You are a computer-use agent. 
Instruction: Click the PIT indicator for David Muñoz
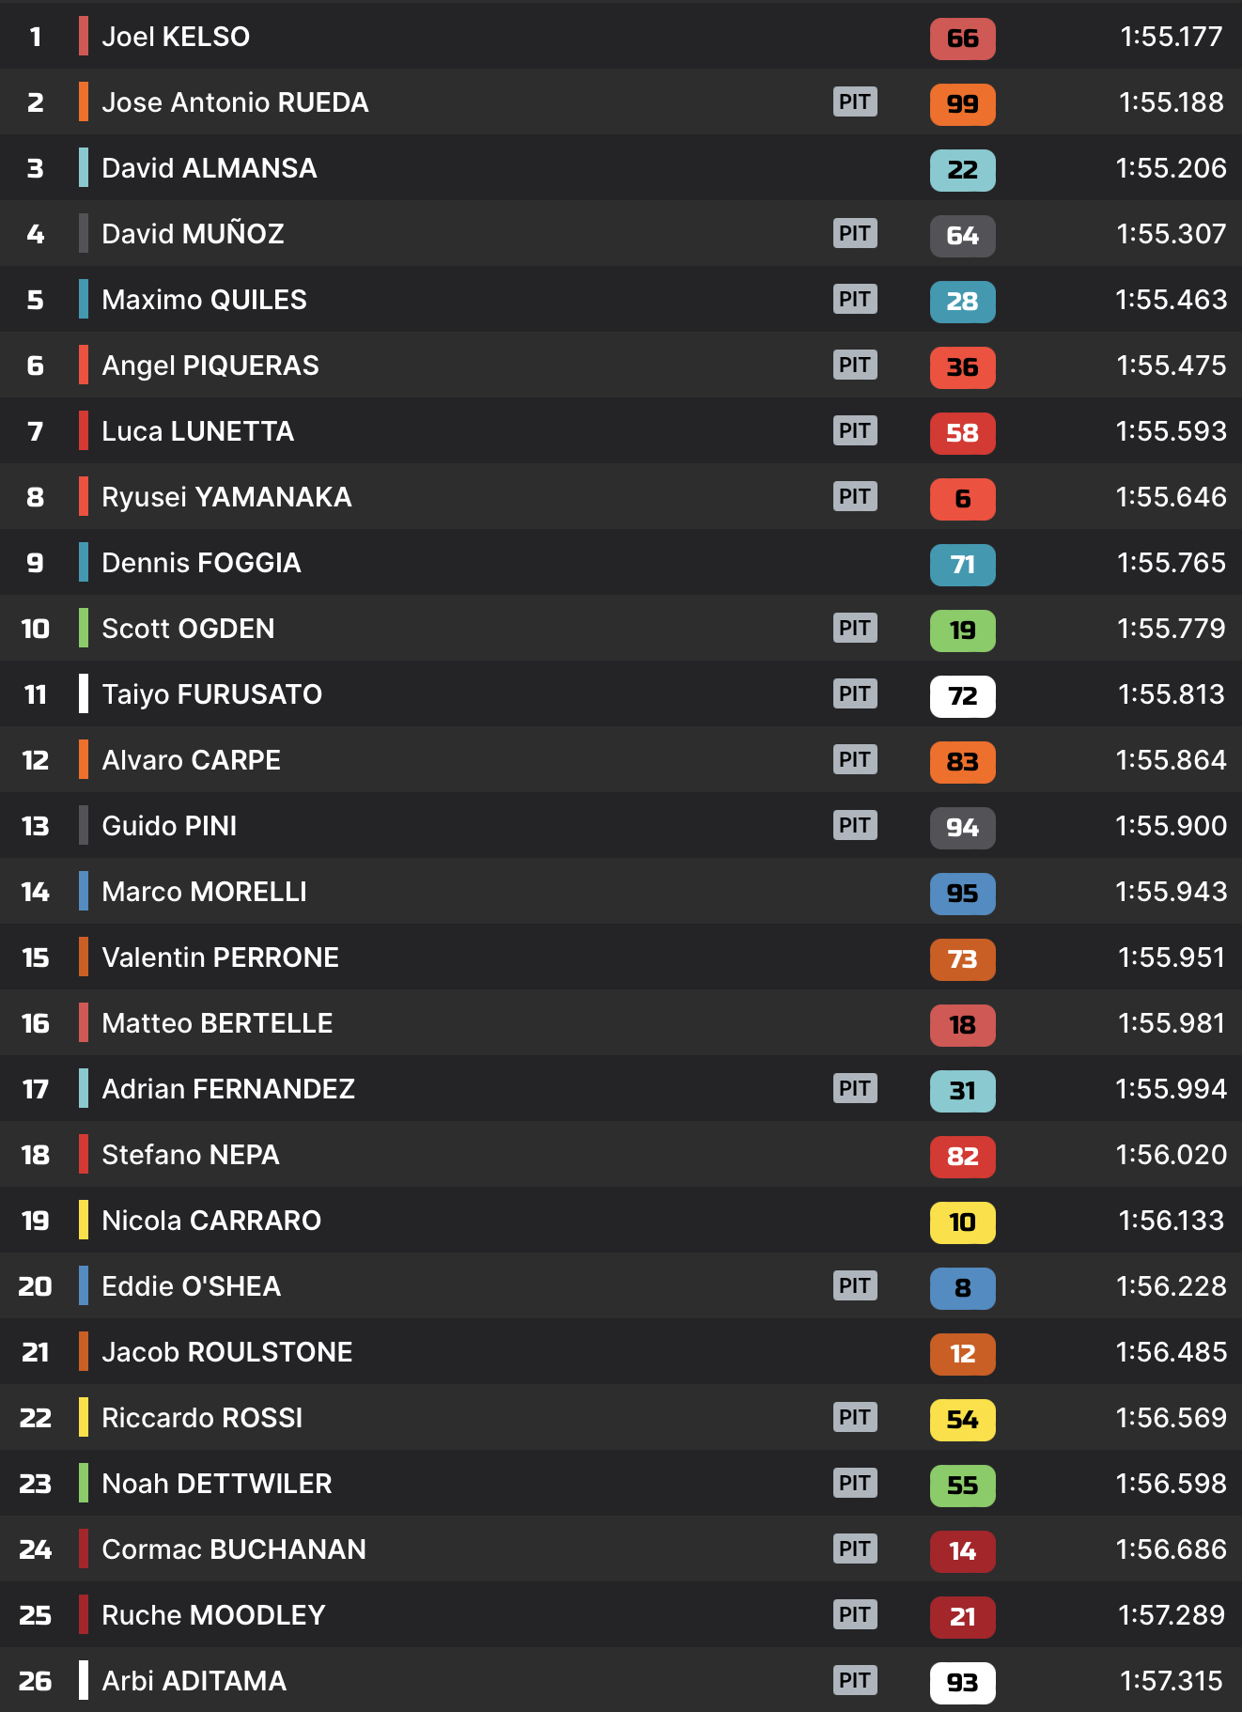(855, 233)
